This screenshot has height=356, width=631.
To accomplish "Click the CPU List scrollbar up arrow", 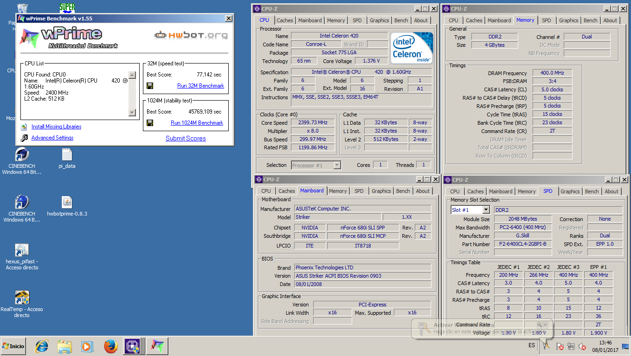I will (132, 75).
